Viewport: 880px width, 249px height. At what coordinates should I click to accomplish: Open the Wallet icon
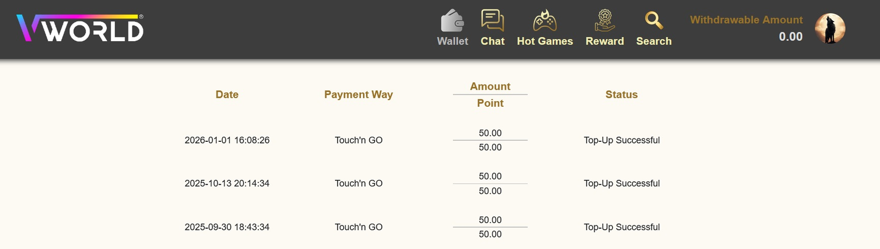tap(452, 21)
